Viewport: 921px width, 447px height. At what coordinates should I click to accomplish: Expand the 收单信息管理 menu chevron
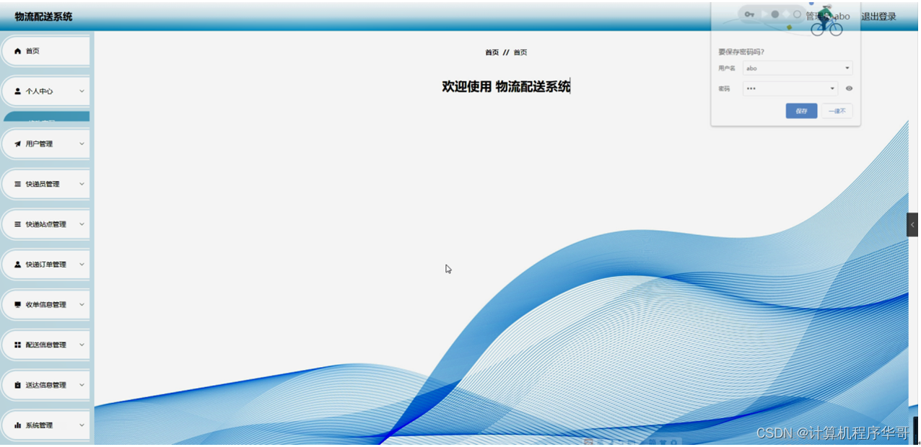pyautogui.click(x=82, y=305)
